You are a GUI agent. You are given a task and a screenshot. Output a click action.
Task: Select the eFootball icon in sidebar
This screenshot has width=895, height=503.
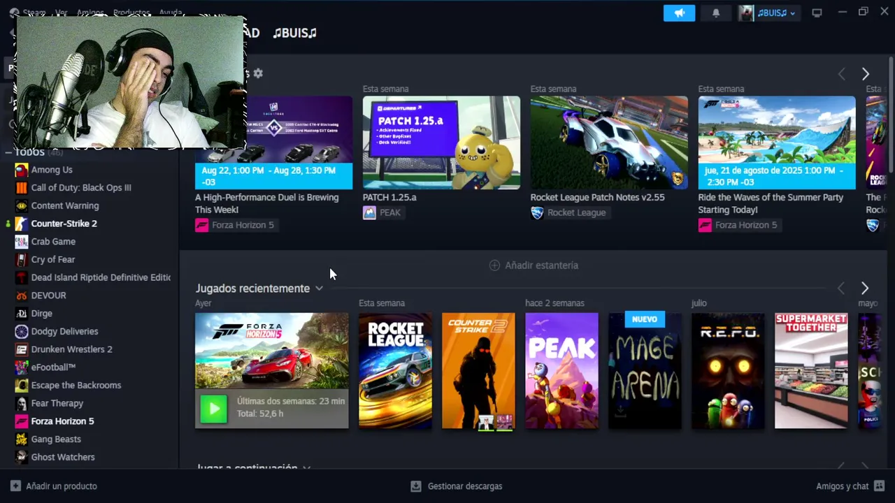(x=22, y=367)
